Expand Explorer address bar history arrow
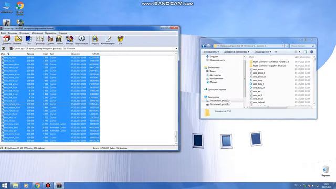 coord(282,46)
